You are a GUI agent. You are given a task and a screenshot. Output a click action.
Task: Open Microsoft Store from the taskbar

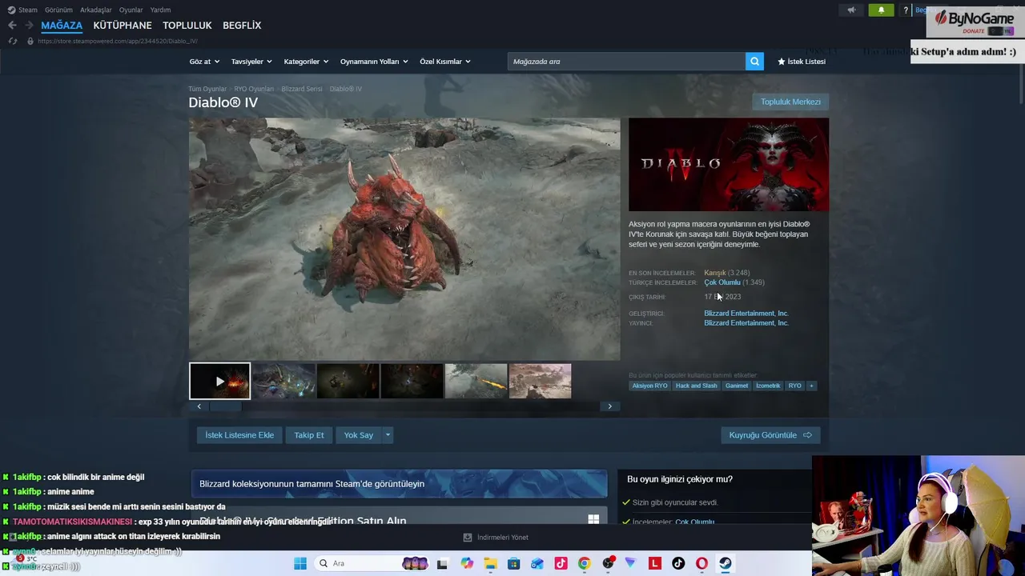click(513, 563)
